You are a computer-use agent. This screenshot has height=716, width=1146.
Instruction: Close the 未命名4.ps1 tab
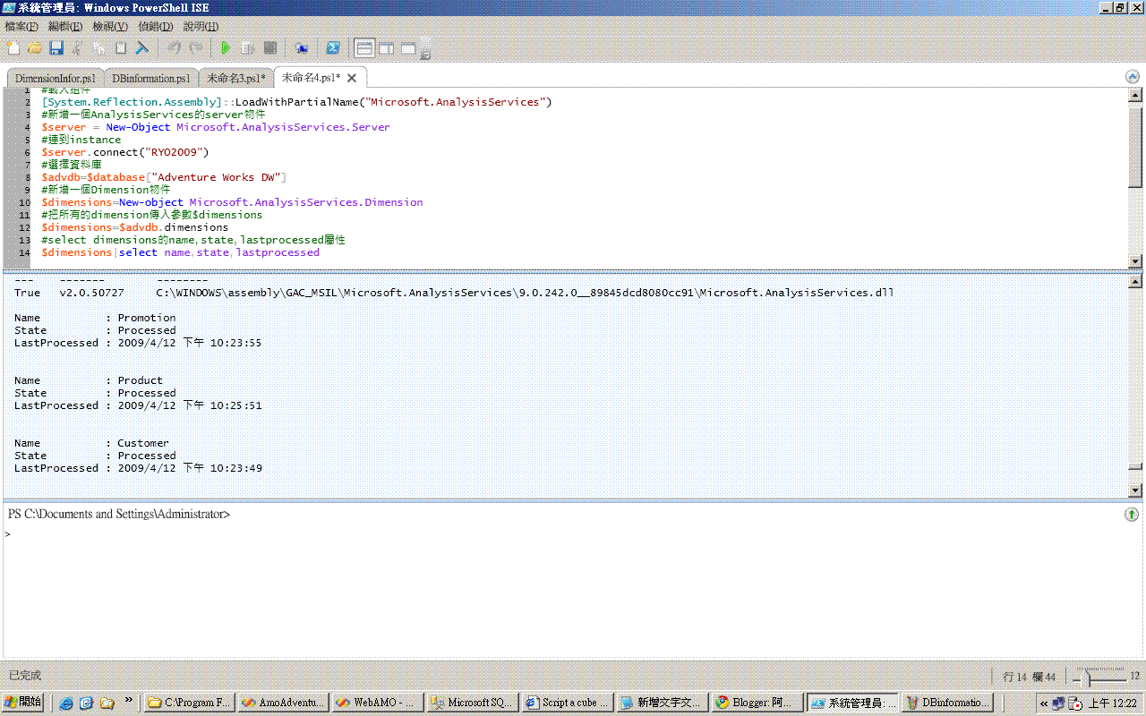(x=352, y=78)
